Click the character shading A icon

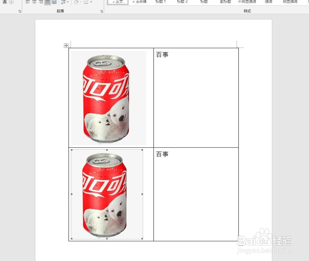[x=5, y=2]
